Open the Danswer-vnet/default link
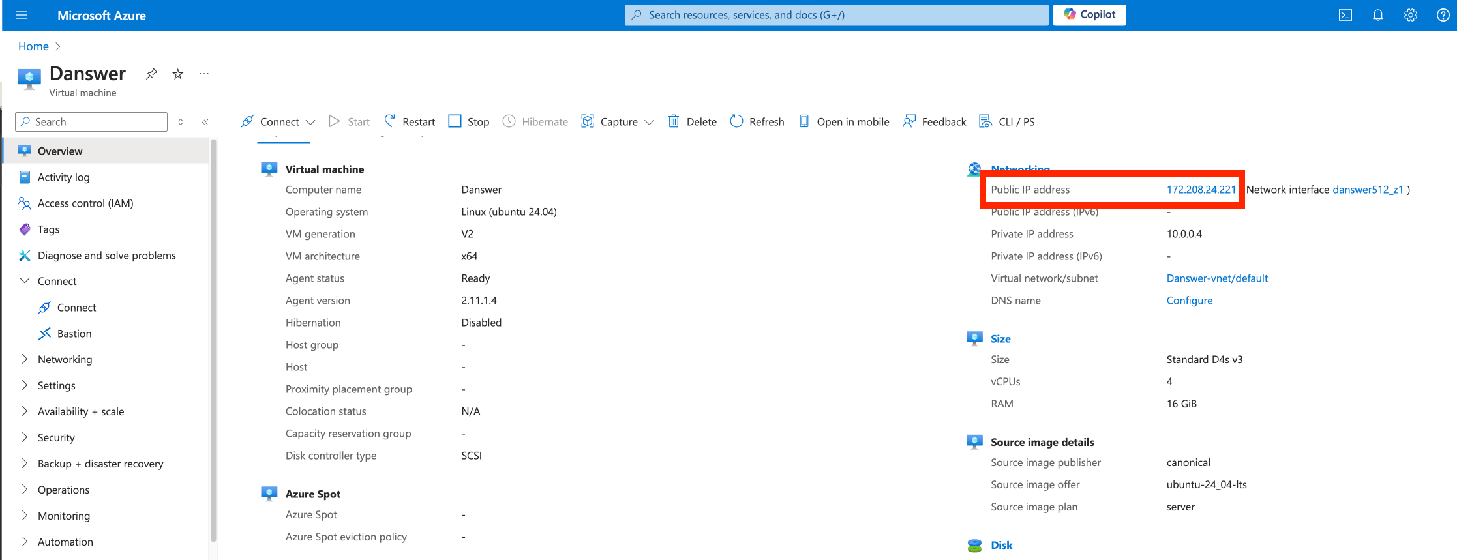 coord(1217,278)
